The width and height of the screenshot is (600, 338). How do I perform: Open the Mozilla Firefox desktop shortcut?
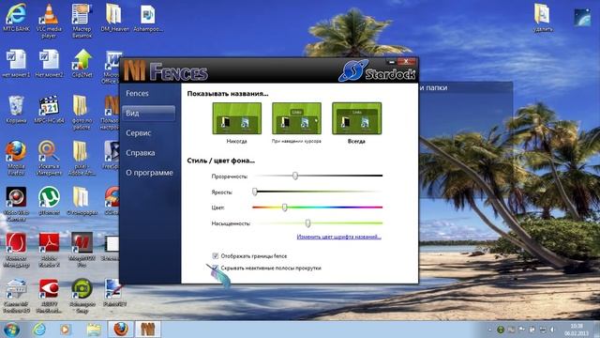[16, 159]
